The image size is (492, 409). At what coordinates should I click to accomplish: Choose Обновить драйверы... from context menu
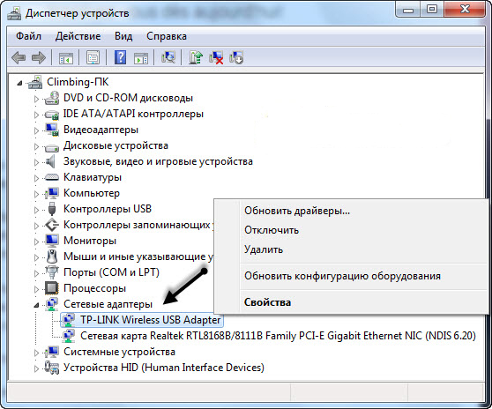297,211
